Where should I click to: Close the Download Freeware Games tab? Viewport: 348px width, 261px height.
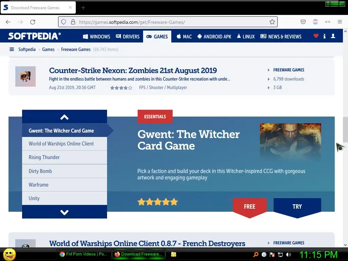click(x=70, y=7)
